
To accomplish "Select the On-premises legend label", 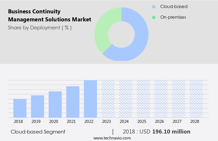I will coord(173,17).
